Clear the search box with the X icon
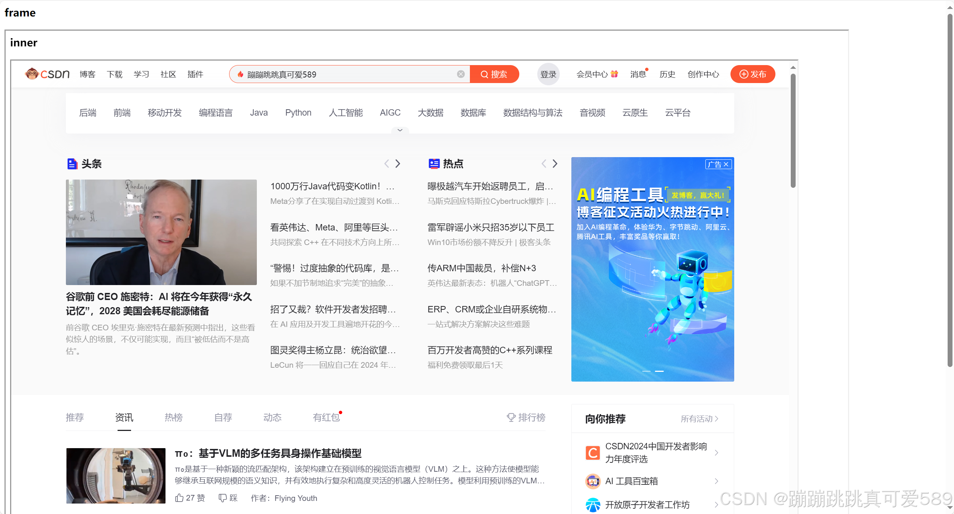This screenshot has height=514, width=954. (x=461, y=74)
